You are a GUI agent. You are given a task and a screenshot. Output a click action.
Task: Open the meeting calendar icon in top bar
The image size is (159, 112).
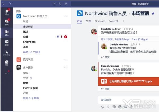66,4
